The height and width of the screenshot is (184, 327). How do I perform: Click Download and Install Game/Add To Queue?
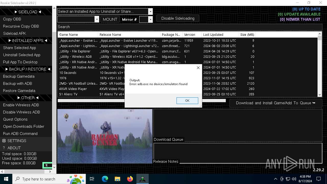pos(276,103)
